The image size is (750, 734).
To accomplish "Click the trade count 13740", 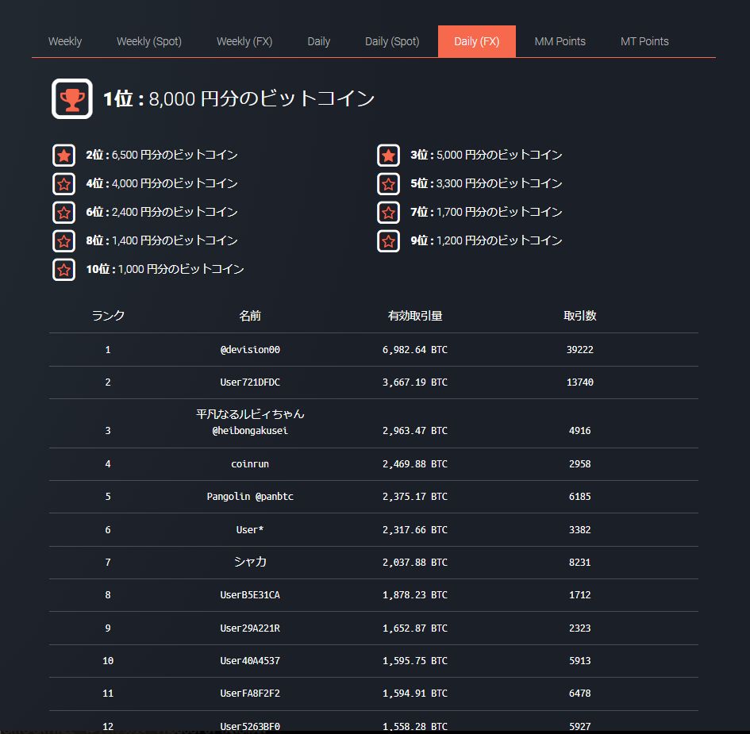I will 579,382.
